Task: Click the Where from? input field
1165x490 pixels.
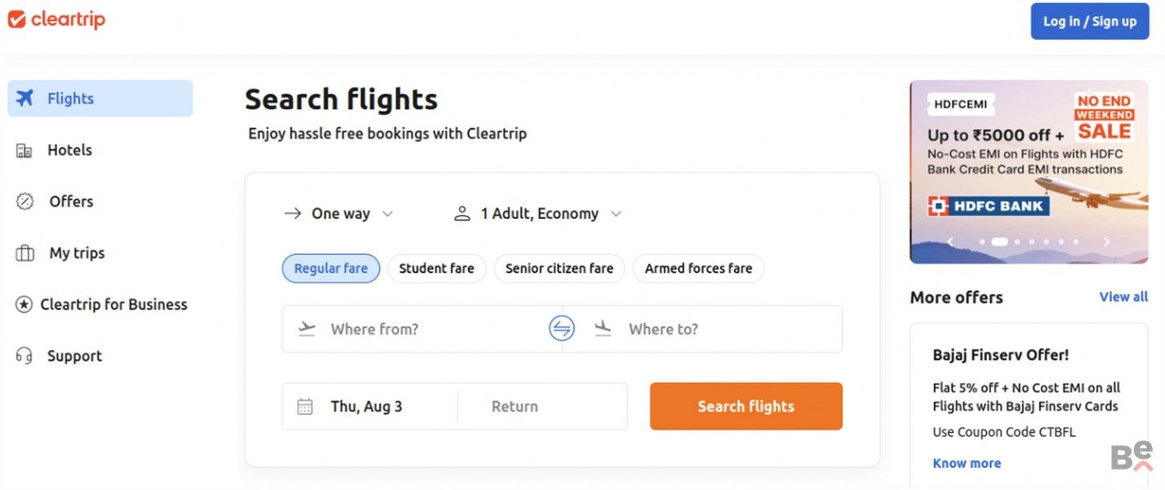Action: tap(422, 329)
